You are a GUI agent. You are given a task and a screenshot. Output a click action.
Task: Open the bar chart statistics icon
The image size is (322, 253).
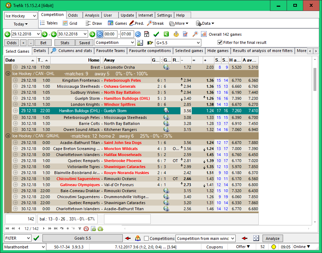click(204, 34)
